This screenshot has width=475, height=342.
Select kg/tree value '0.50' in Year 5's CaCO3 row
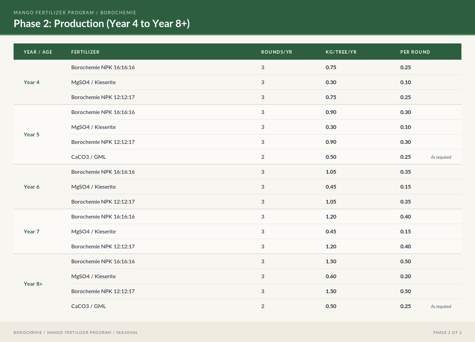pyautogui.click(x=331, y=157)
